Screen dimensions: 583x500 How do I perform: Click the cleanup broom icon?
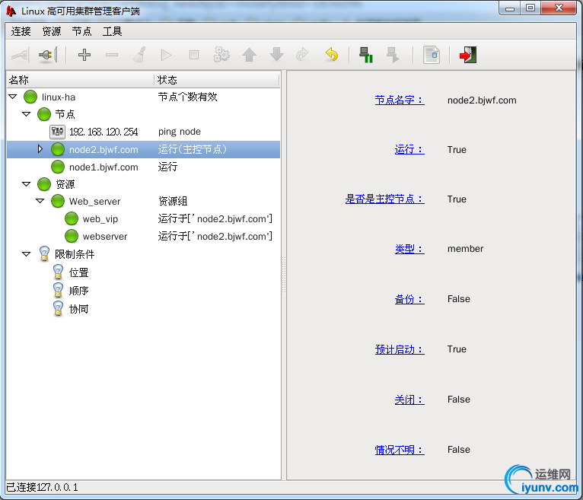tap(139, 55)
